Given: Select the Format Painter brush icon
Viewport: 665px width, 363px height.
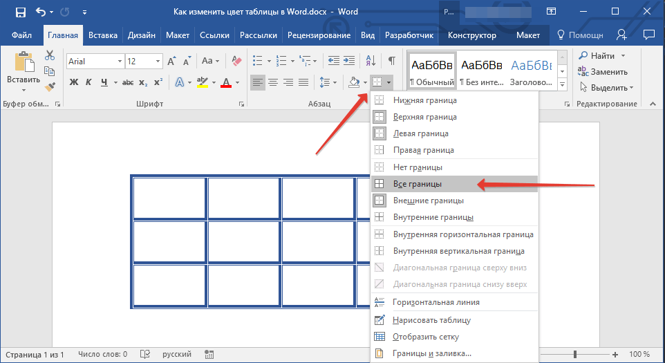Looking at the screenshot, I should (x=50, y=87).
